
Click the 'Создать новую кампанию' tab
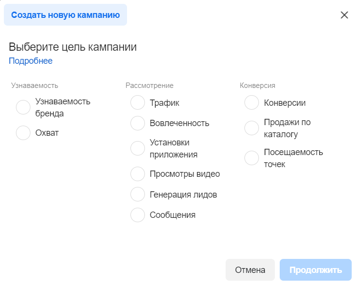tap(65, 15)
